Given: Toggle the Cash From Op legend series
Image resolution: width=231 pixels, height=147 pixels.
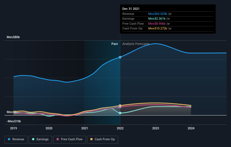Looking at the screenshot, I should point(102,139).
